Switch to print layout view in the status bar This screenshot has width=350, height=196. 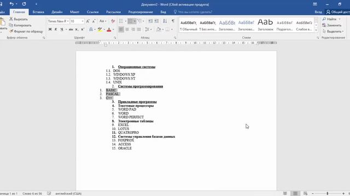point(295,194)
